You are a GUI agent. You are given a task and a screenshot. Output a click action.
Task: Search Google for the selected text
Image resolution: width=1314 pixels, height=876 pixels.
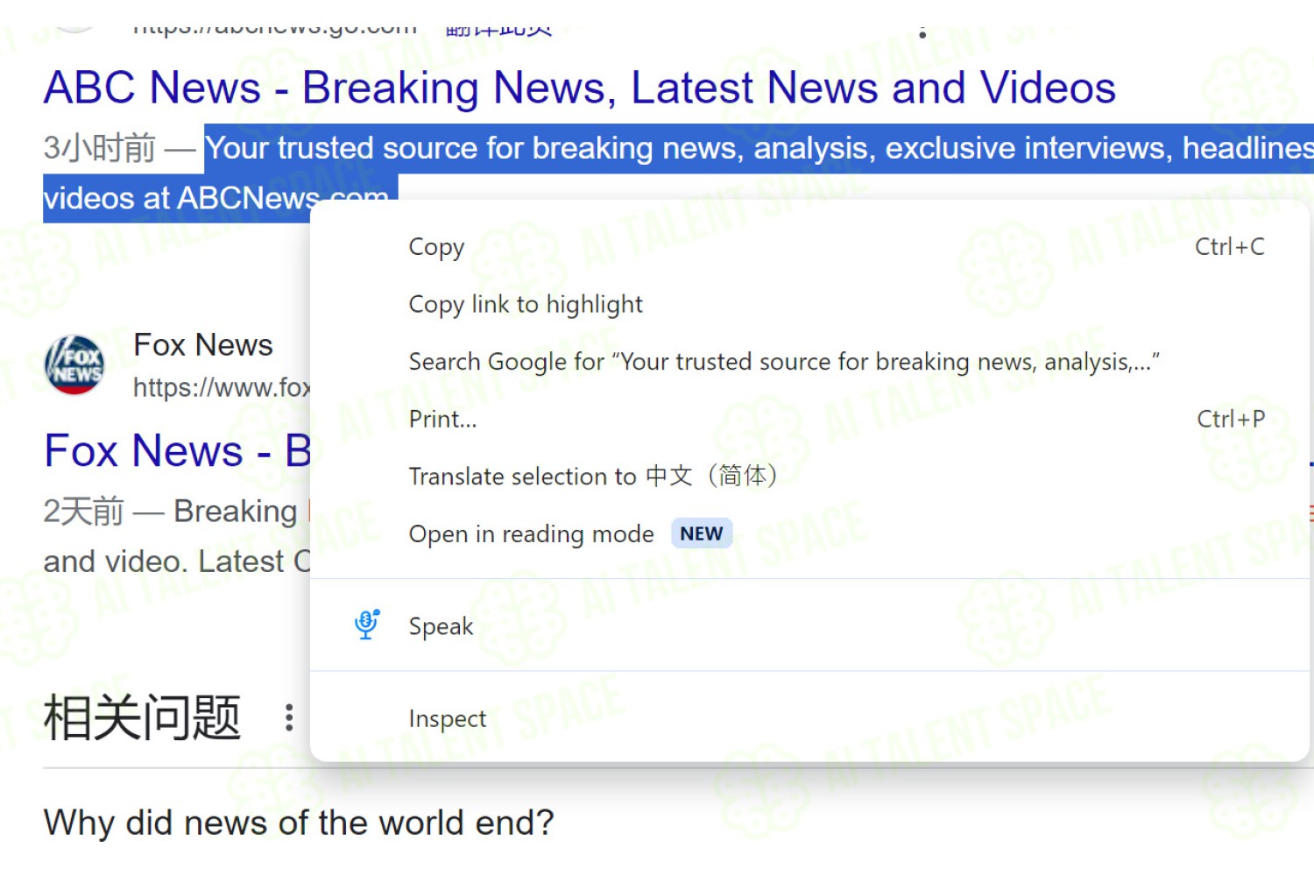click(809, 362)
